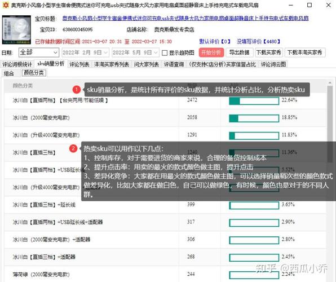Click the scroll-up arrow of the list
This screenshot has height=282, width=336.
(x=330, y=83)
